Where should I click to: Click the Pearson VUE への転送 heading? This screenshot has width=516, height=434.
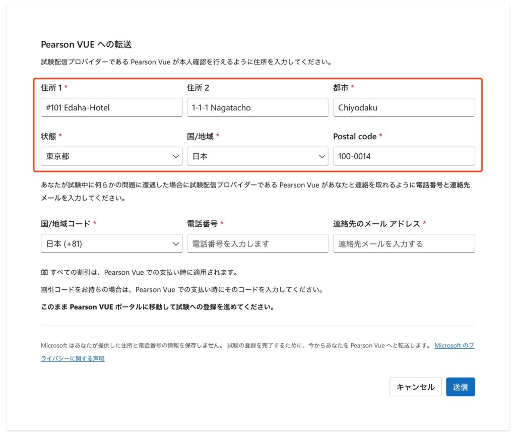(x=86, y=44)
